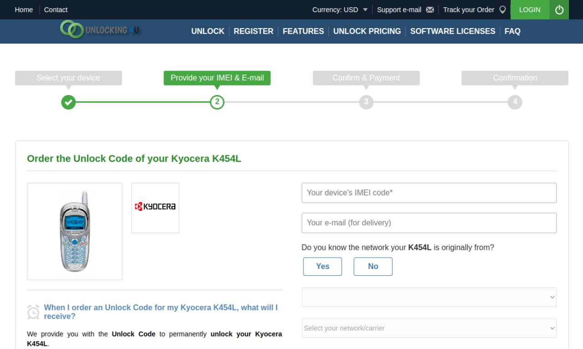The image size is (583, 349).
Task: Click the power icon beside LOGIN
Action: (559, 10)
